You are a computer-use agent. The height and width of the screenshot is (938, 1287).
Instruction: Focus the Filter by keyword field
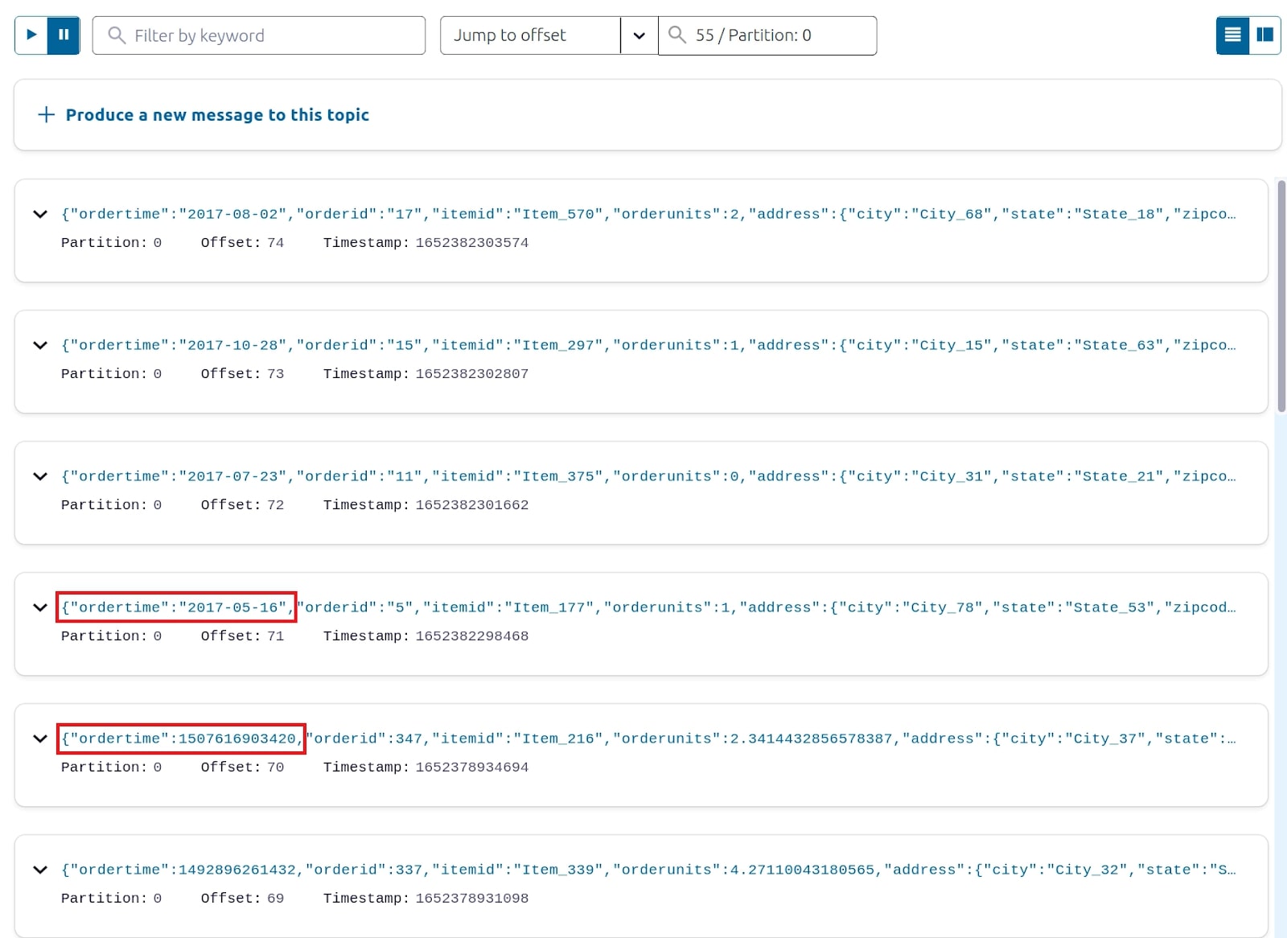point(259,35)
